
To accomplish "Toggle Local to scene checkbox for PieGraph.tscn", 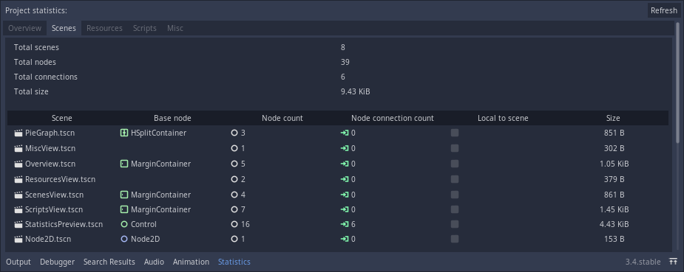I will (455, 133).
